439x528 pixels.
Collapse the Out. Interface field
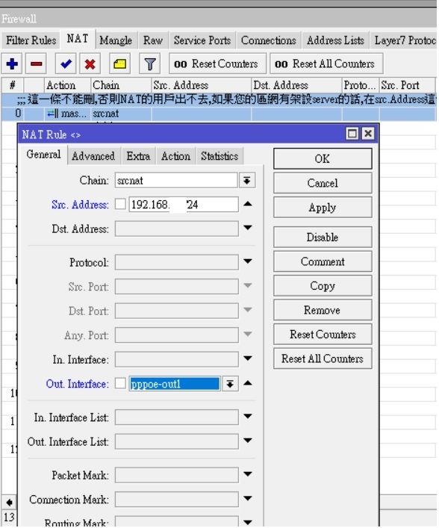click(248, 383)
